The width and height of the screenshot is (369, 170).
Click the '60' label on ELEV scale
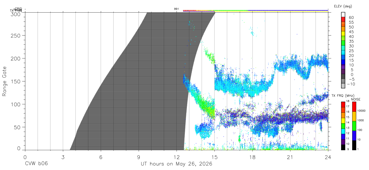point(351,18)
